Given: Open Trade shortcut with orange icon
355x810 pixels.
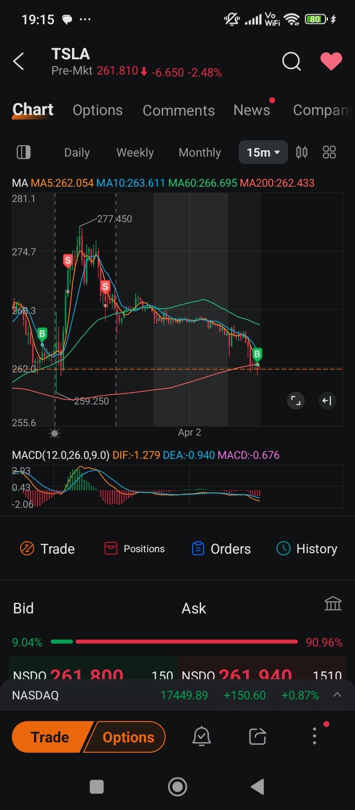Looking at the screenshot, I should point(47,549).
